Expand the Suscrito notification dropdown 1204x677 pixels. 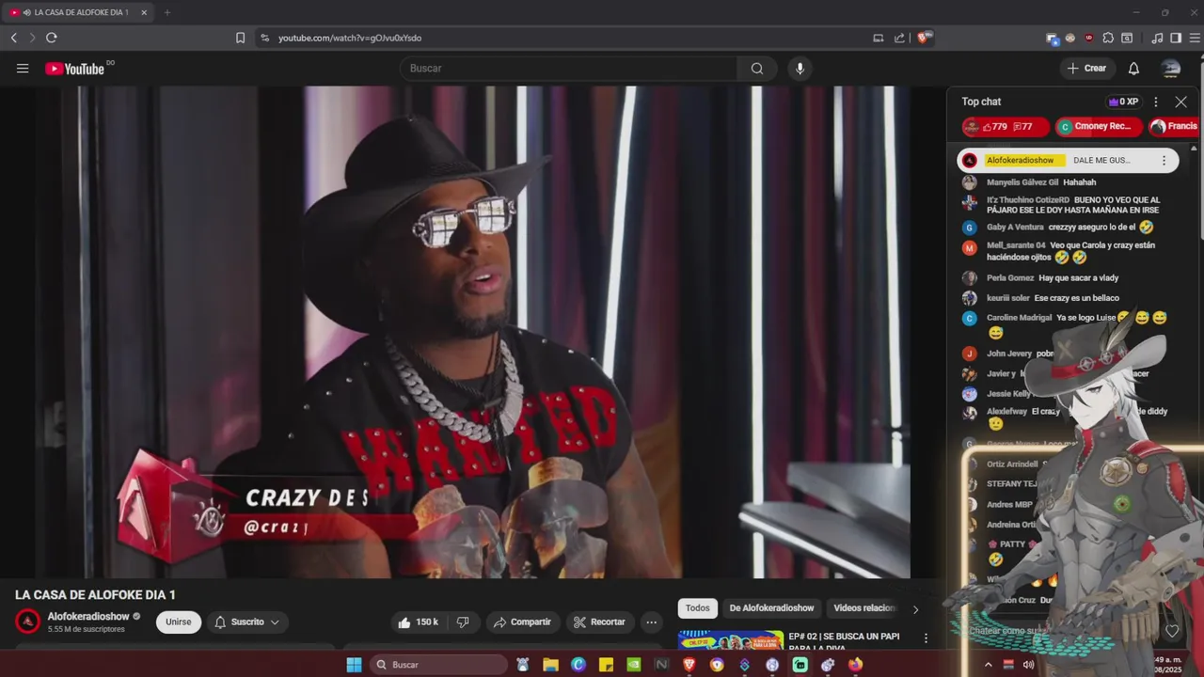[246, 622]
